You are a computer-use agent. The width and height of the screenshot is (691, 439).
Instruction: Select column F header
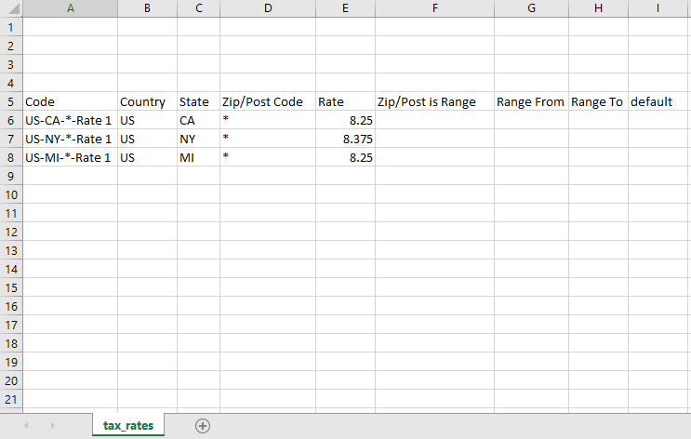(x=435, y=8)
